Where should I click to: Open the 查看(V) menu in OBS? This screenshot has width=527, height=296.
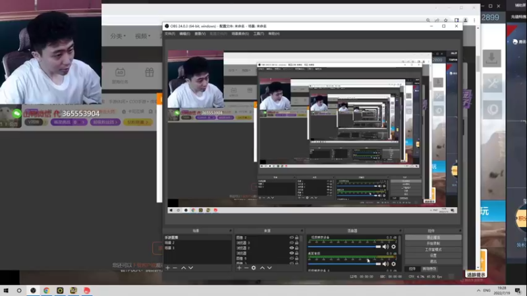[x=200, y=34]
